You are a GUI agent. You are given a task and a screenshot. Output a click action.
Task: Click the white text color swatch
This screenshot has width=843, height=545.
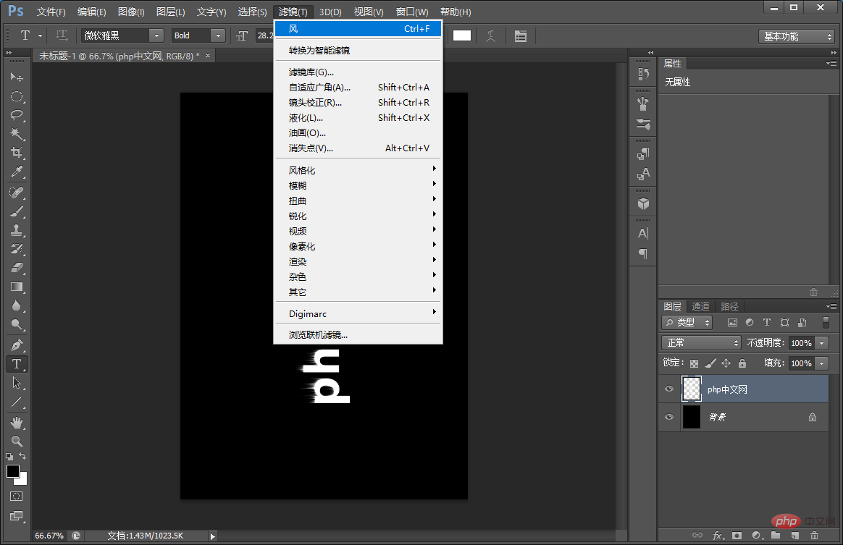(462, 35)
